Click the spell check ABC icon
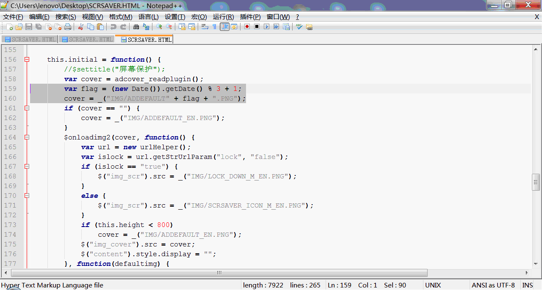The height and width of the screenshot is (290, 542). coord(299,27)
